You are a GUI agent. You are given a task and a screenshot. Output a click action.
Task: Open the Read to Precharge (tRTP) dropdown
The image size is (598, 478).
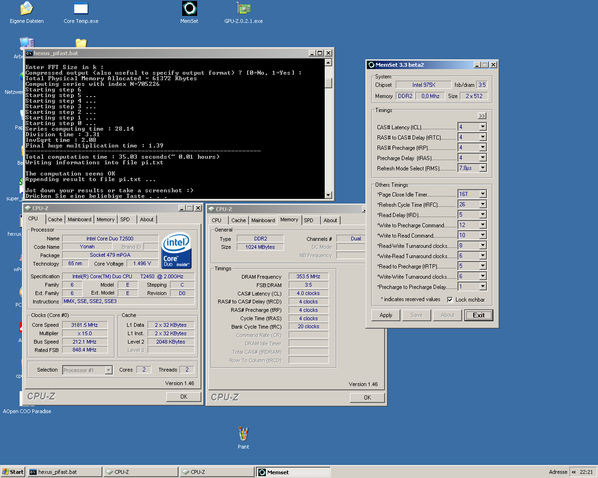click(x=483, y=266)
